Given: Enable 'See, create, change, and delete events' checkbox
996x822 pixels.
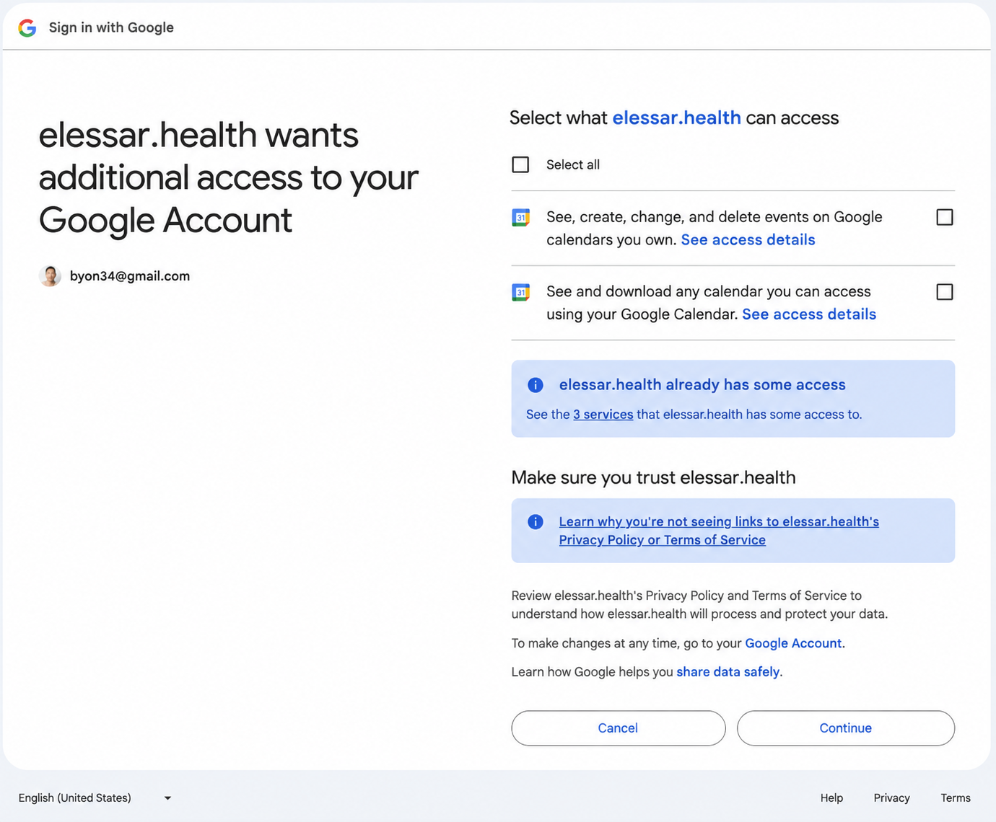Looking at the screenshot, I should click(x=944, y=217).
